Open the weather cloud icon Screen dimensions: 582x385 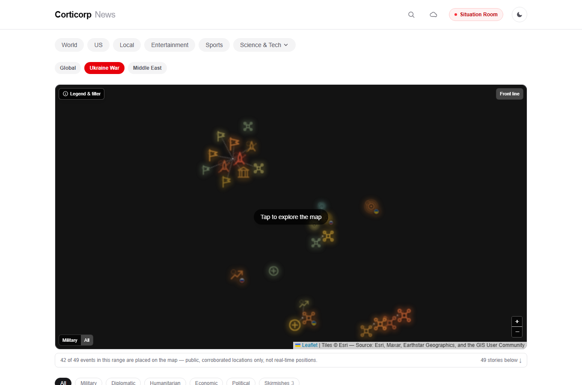coord(434,15)
